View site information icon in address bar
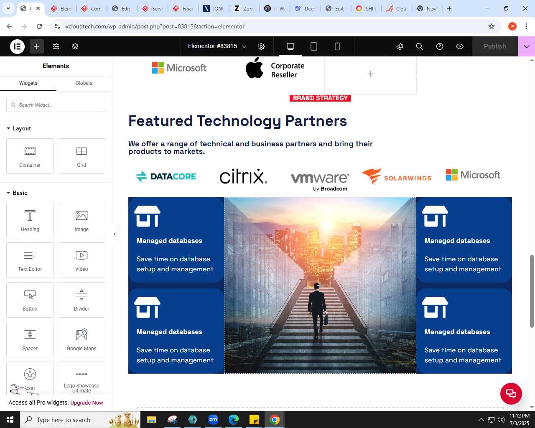 (x=58, y=26)
